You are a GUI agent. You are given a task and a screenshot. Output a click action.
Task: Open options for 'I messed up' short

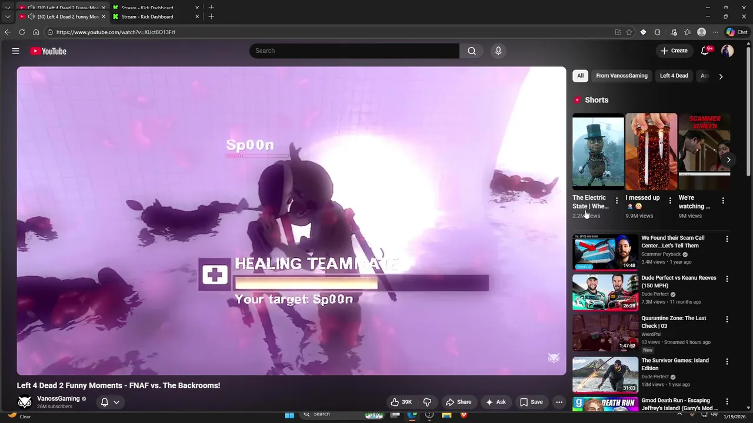(669, 201)
